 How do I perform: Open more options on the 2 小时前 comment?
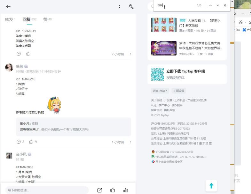(x=130, y=54)
